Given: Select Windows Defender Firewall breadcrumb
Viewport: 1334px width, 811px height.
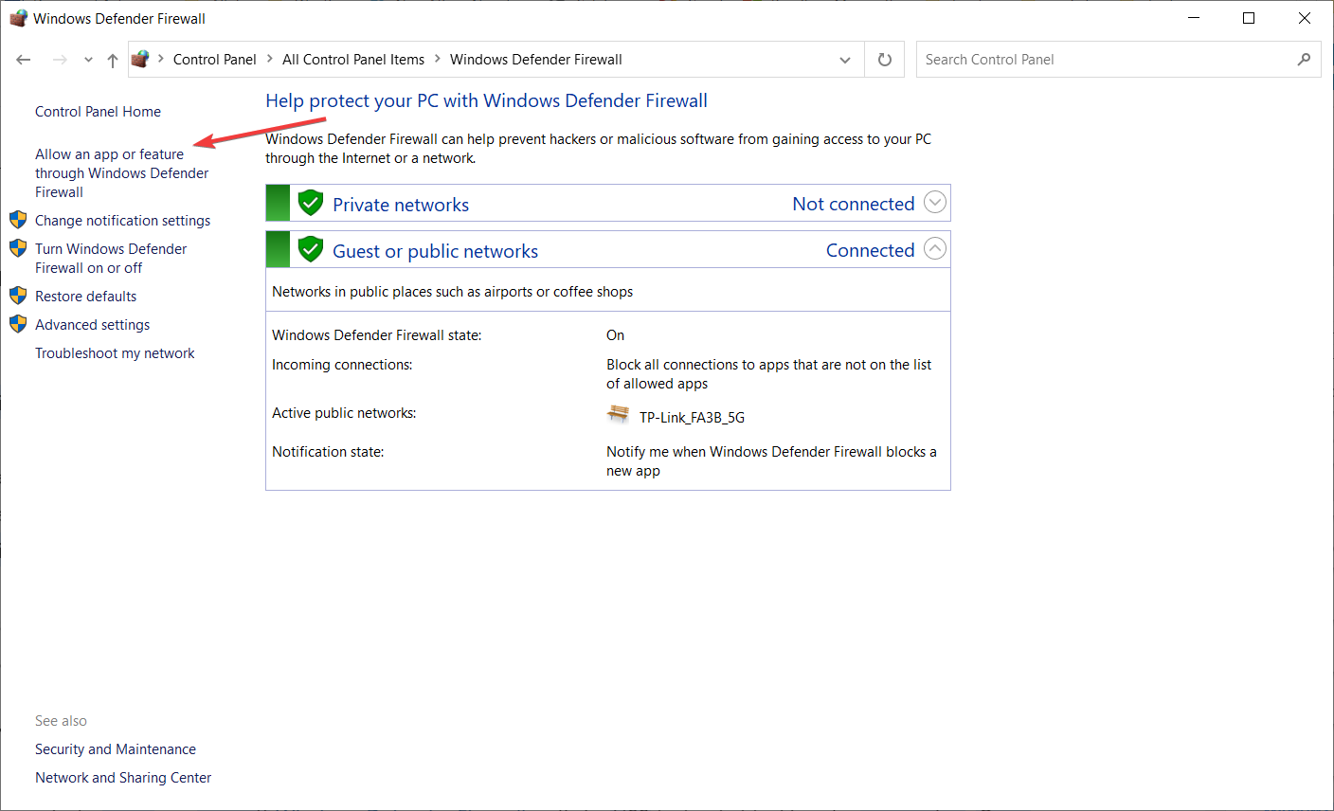Looking at the screenshot, I should pyautogui.click(x=536, y=60).
